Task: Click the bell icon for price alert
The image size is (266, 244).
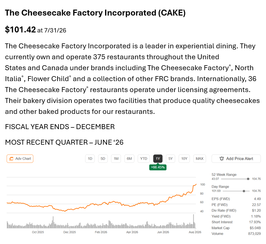Action: pos(221,159)
